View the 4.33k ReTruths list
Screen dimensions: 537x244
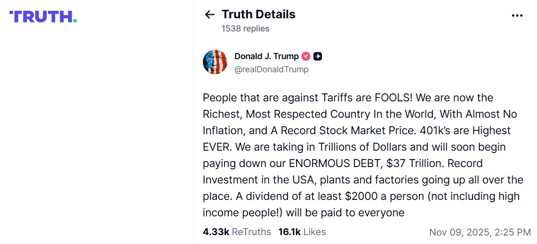237,232
